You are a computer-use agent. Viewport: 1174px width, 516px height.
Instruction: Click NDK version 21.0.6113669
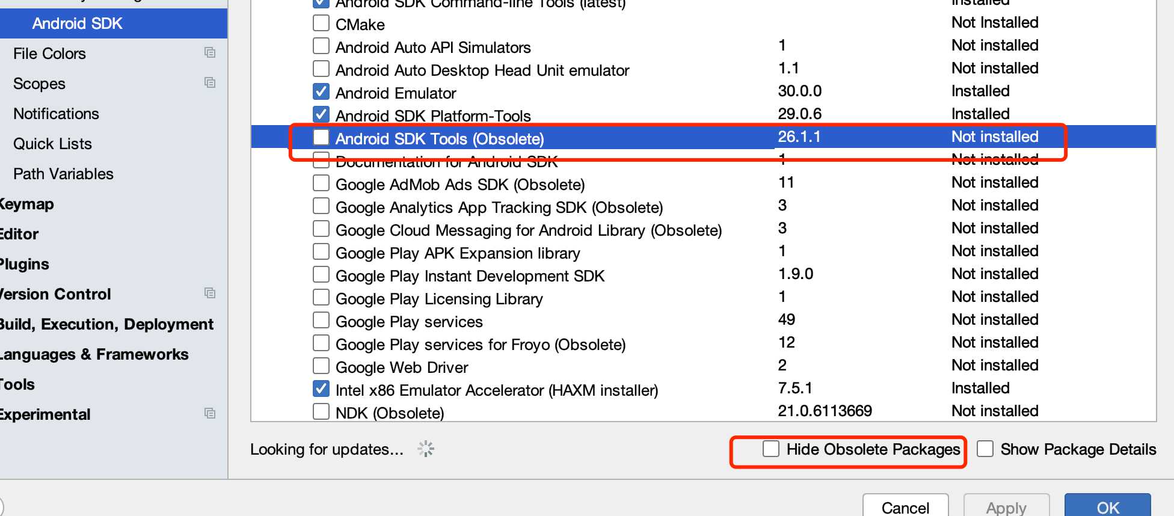coord(825,411)
